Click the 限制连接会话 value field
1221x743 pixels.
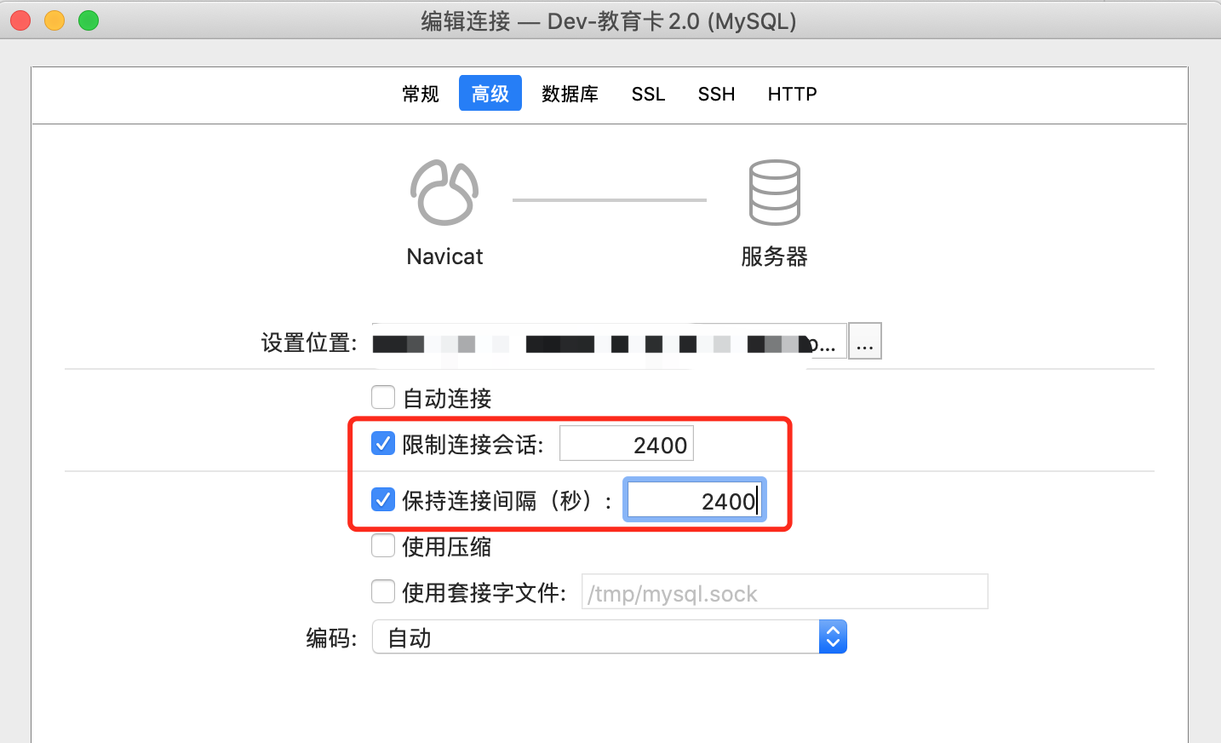click(x=627, y=444)
